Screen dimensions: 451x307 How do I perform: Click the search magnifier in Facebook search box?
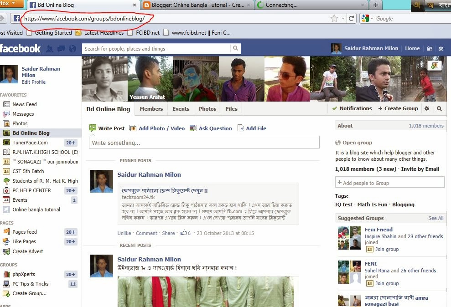click(x=235, y=48)
